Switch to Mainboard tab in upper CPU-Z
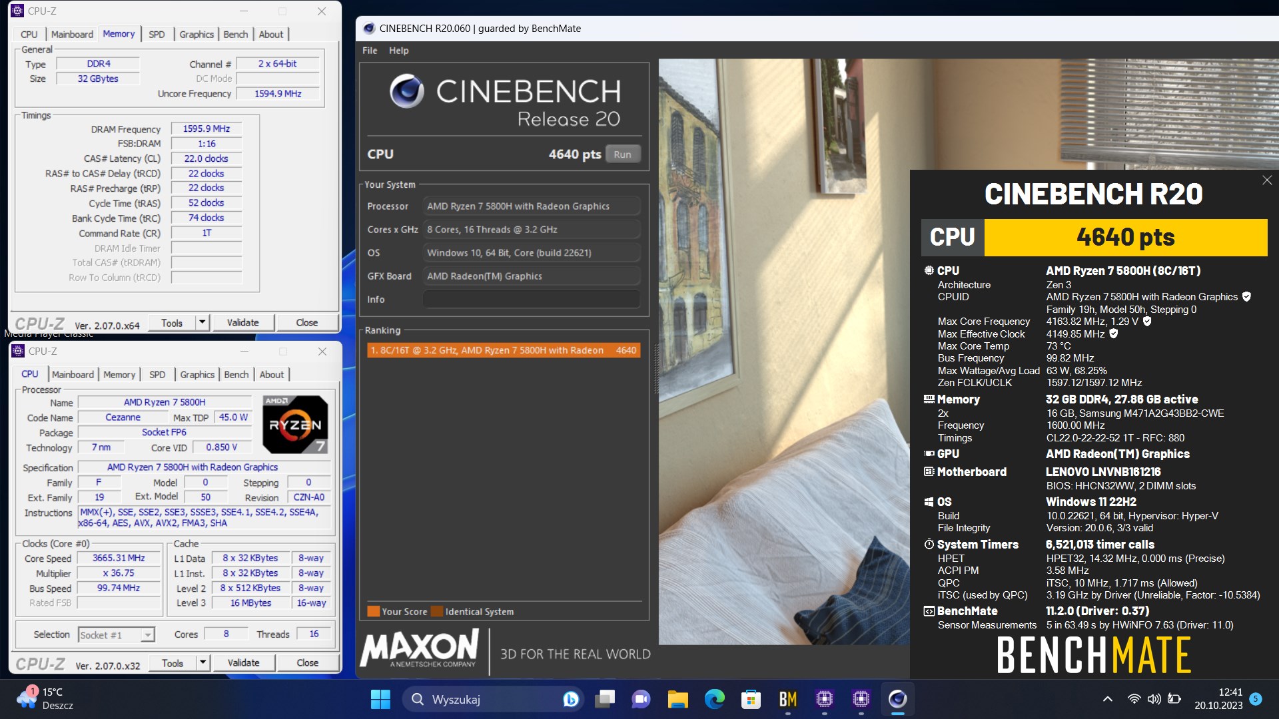 [x=72, y=34]
